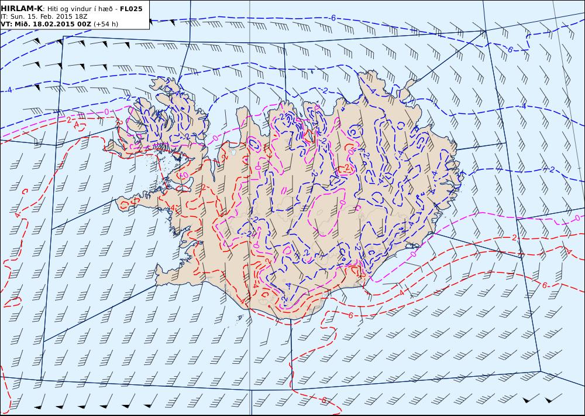Image resolution: width=585 pixels, height=416 pixels.
Task: Click valid time 'VT: Mið. 18.02.2015 00Z'
Action: coord(46,24)
